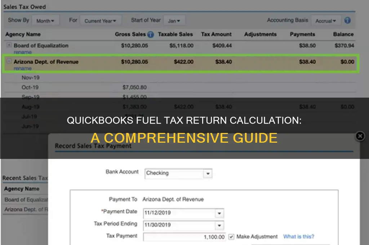Click the $370.94 balance value
The width and height of the screenshot is (369, 245).
(x=344, y=45)
